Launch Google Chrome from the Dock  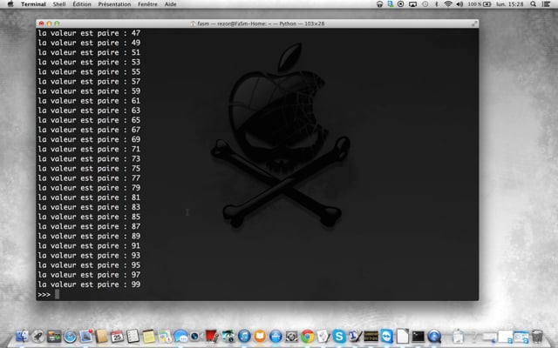point(308,336)
